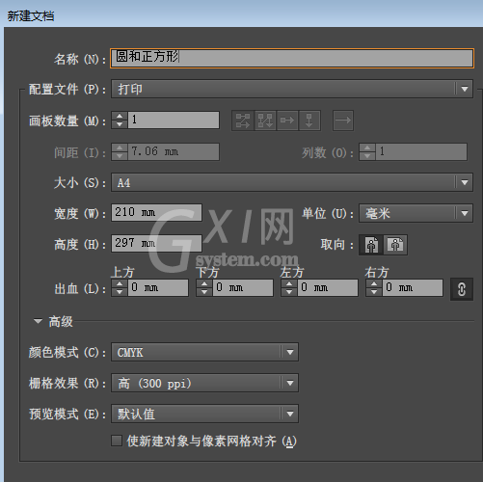Decrease right (右方) bleed with down arrow
Image resolution: width=483 pixels, height=482 pixels.
[374, 292]
